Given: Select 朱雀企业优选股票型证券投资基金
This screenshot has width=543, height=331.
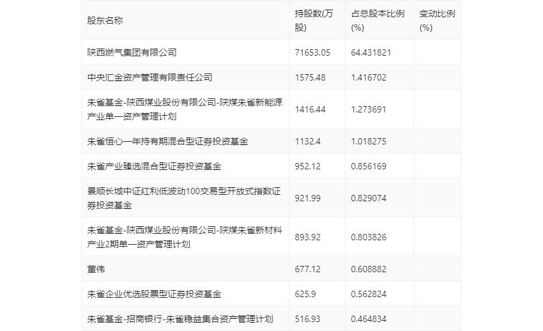Looking at the screenshot, I should coord(154,294).
